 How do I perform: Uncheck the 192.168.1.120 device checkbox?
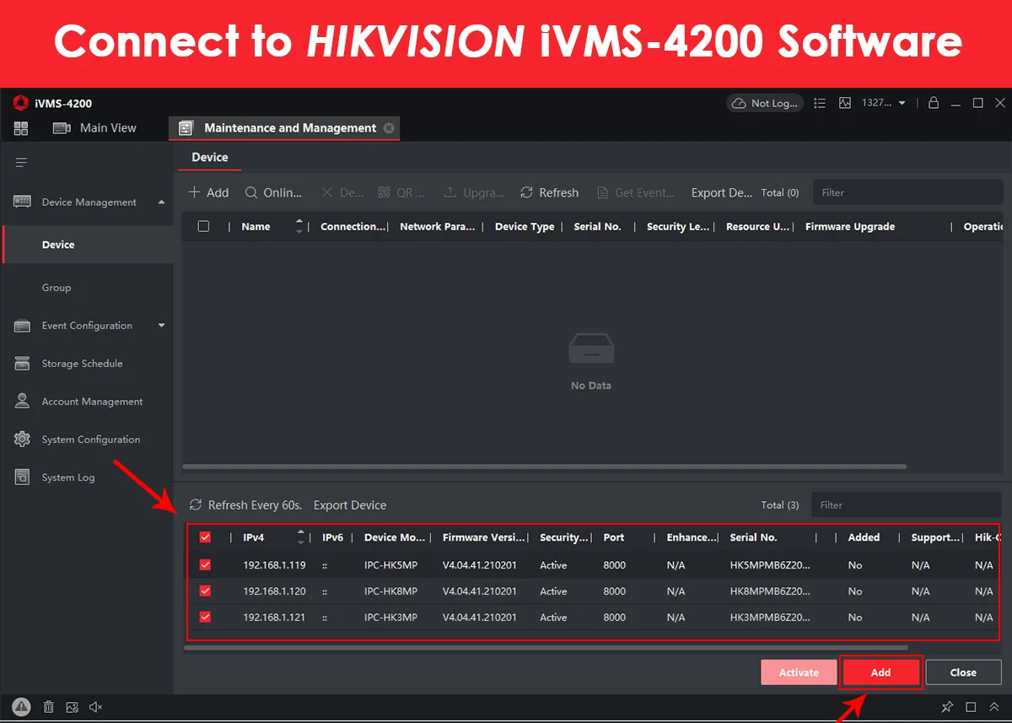point(205,591)
